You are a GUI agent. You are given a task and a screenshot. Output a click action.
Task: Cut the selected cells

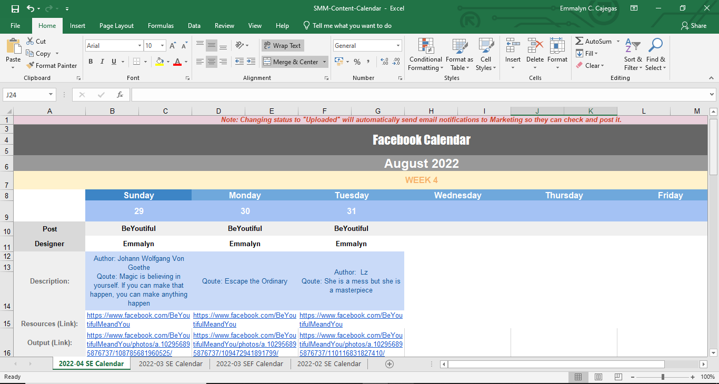point(36,41)
